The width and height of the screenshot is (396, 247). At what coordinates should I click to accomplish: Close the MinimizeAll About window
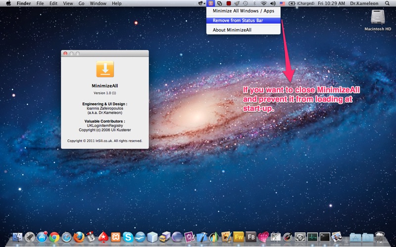point(65,53)
